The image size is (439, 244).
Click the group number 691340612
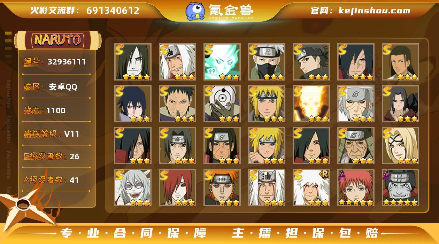point(113,10)
